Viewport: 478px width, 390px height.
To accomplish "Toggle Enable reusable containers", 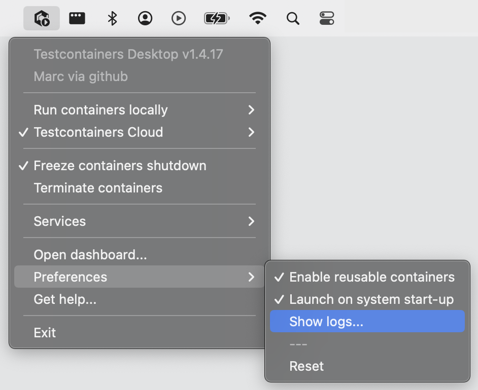I will tap(372, 277).
